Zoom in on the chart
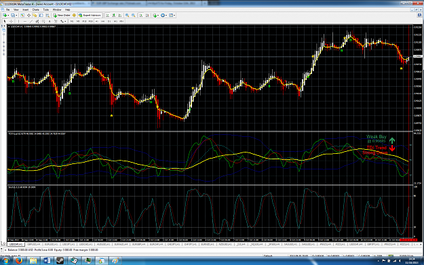Image resolution: width=424 pixels, height=265 pixels. (127, 16)
